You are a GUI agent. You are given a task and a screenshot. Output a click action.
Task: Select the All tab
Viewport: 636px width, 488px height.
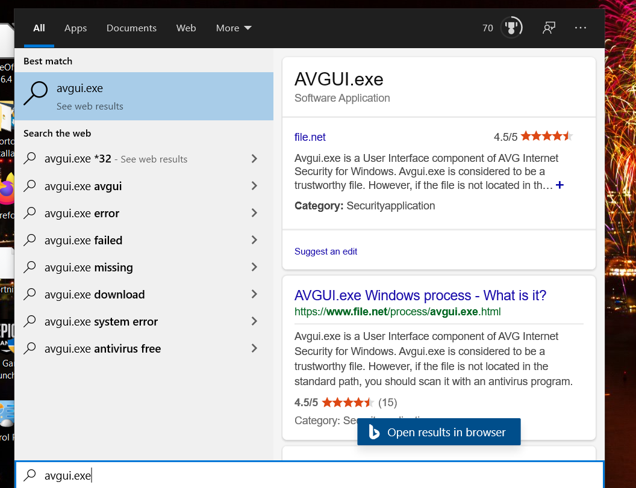pos(39,28)
